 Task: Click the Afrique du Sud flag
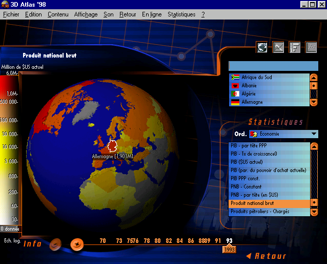click(x=235, y=78)
